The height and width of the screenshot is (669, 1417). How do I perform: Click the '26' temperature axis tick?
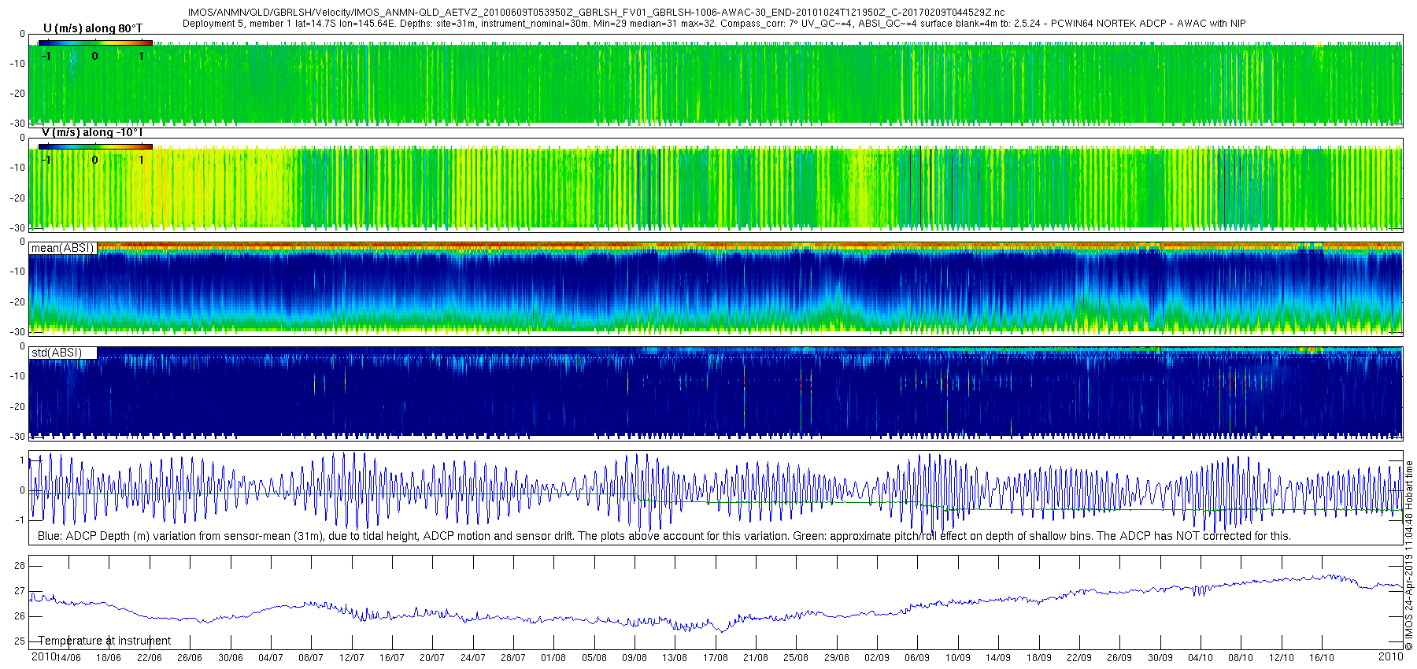(x=20, y=616)
